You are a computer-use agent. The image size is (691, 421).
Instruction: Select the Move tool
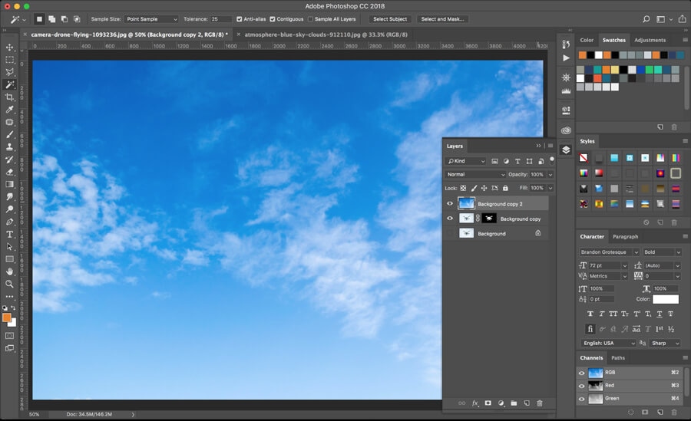(10, 47)
